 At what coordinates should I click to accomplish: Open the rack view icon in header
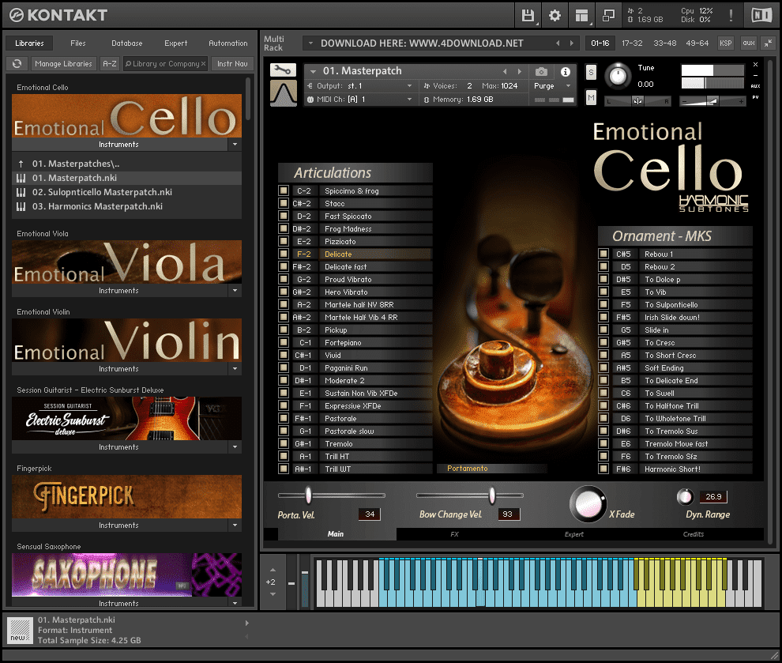pyautogui.click(x=582, y=14)
